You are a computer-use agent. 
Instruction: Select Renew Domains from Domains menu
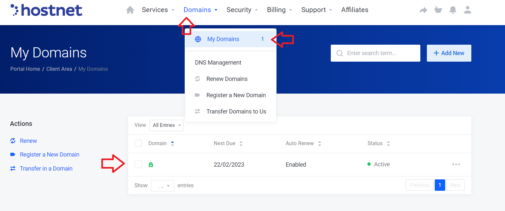click(x=227, y=79)
